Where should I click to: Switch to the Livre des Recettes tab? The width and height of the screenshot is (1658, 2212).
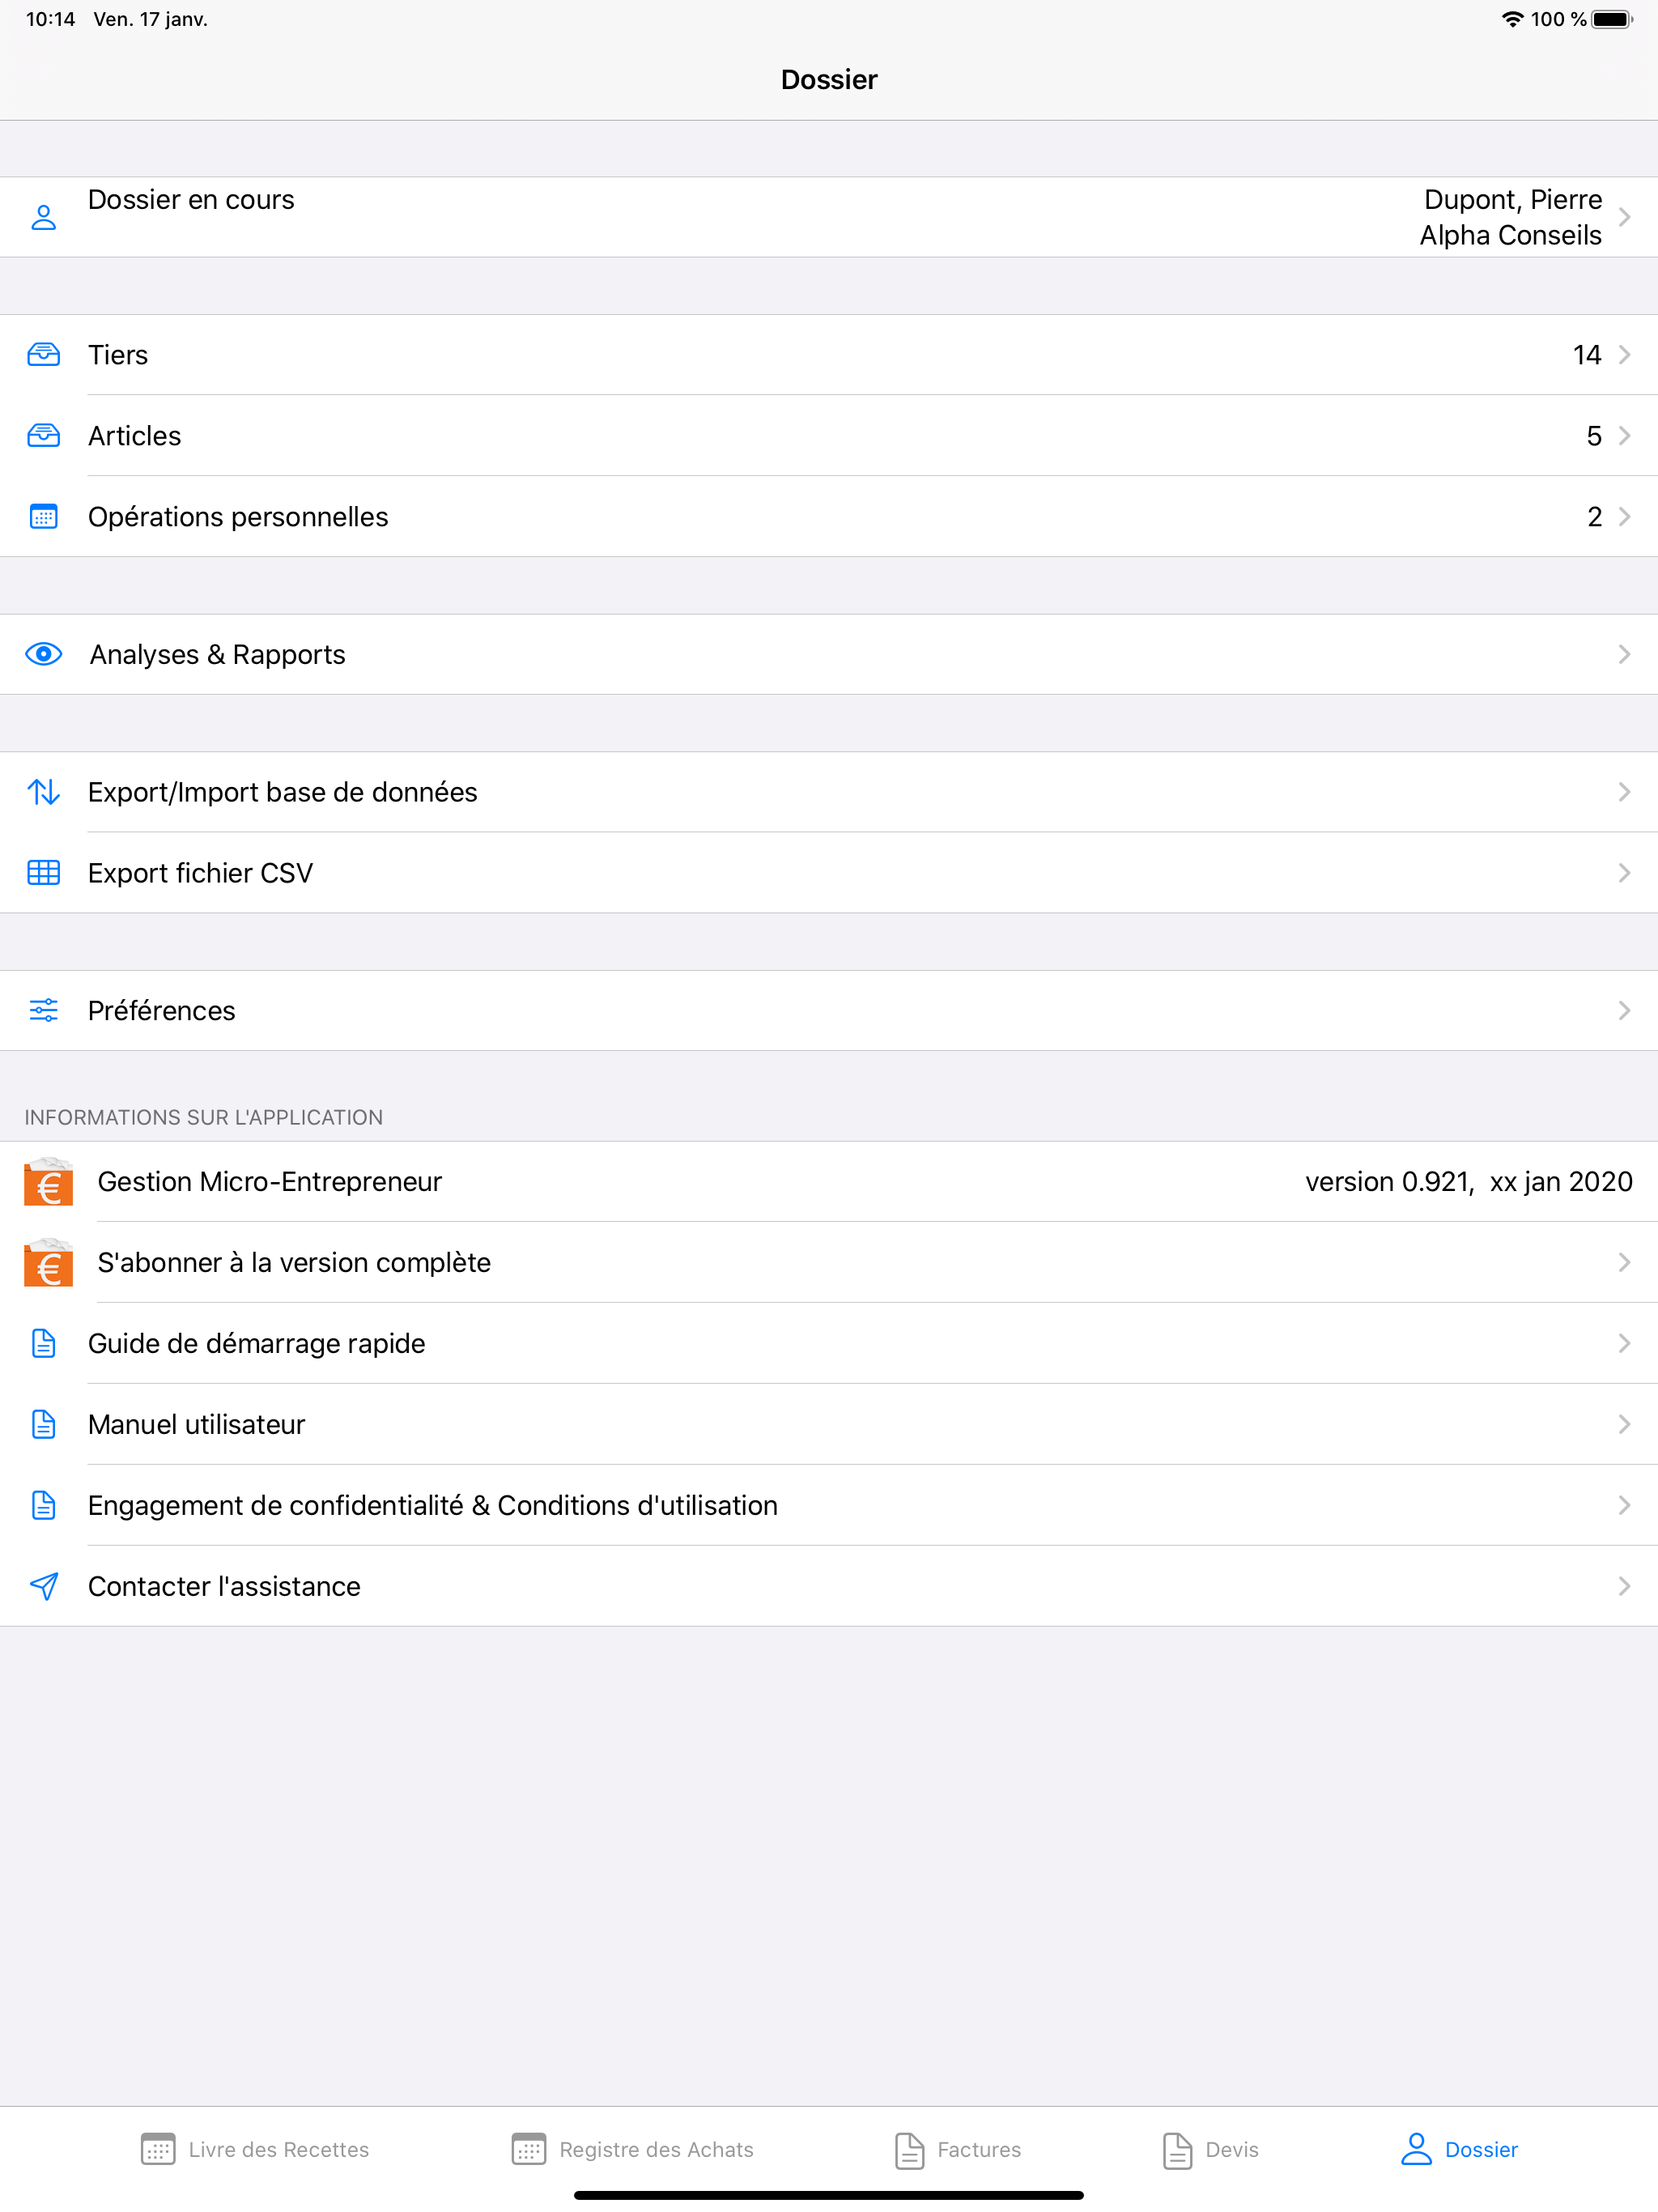click(255, 2148)
